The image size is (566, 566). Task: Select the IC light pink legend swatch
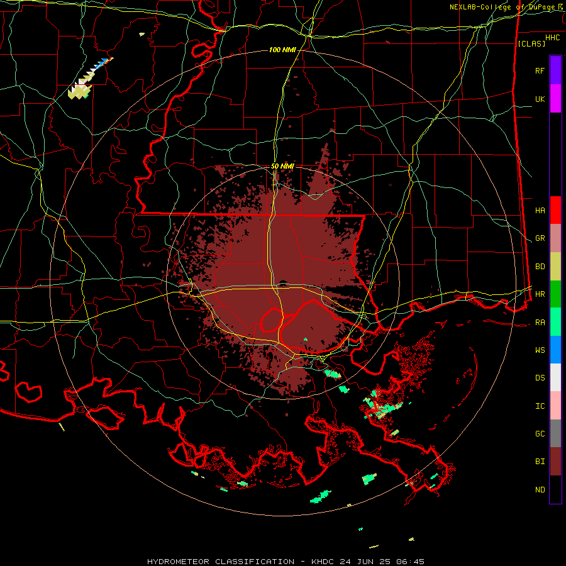[555, 406]
